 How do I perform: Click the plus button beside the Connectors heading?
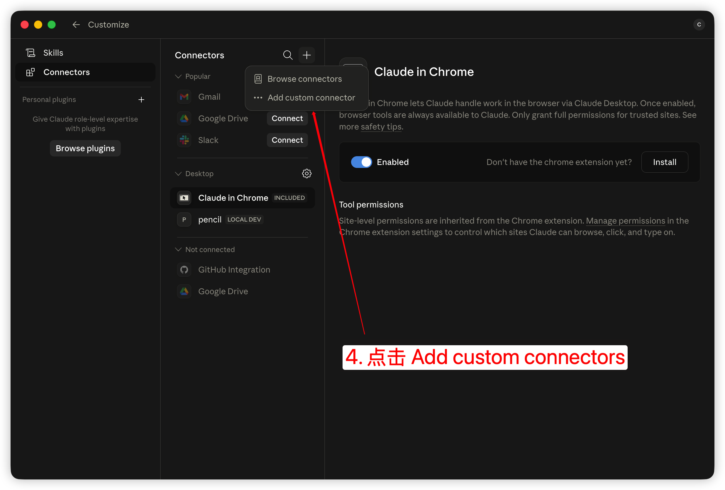point(307,55)
